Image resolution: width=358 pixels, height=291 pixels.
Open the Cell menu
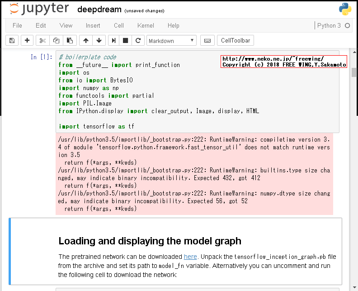click(119, 26)
